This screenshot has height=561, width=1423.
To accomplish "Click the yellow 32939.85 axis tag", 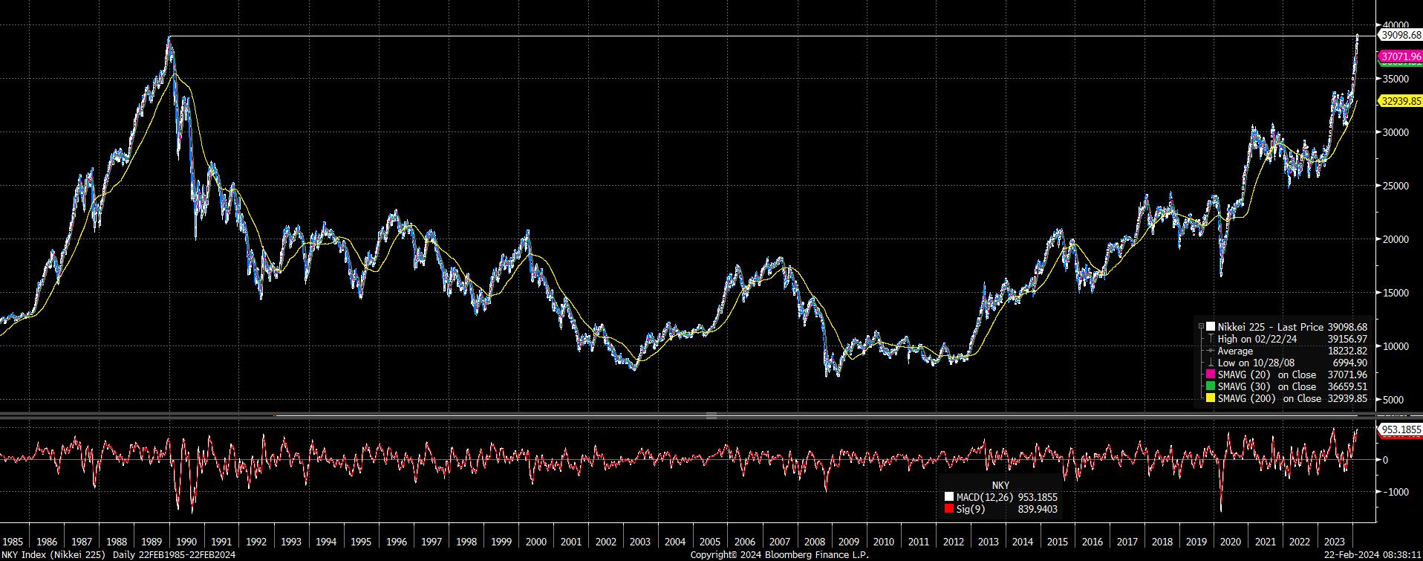I will (x=1398, y=101).
